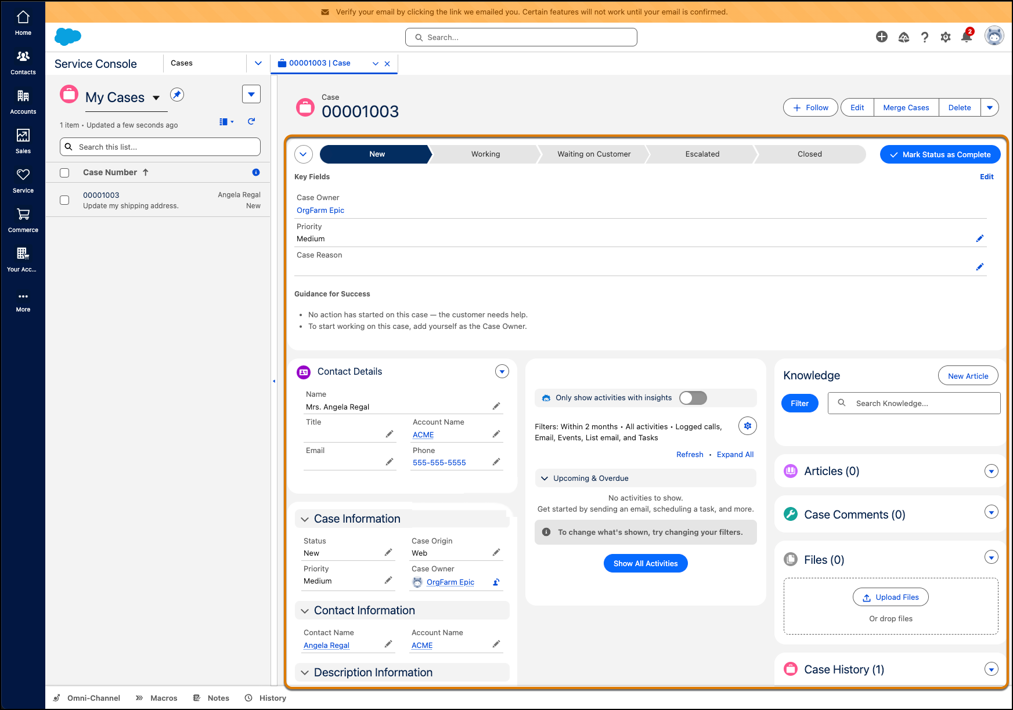Open the list view controls dropdown
Viewport: 1013px width, 710px height.
point(251,94)
